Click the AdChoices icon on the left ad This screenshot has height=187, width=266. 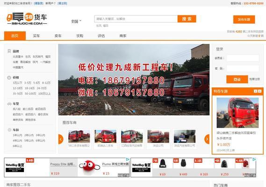click(128, 159)
